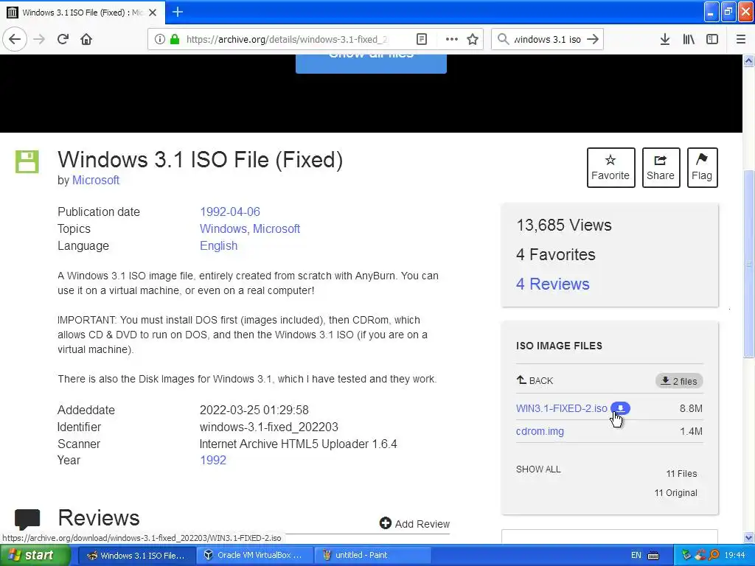Open the English language link
755x566 pixels.
coord(218,245)
